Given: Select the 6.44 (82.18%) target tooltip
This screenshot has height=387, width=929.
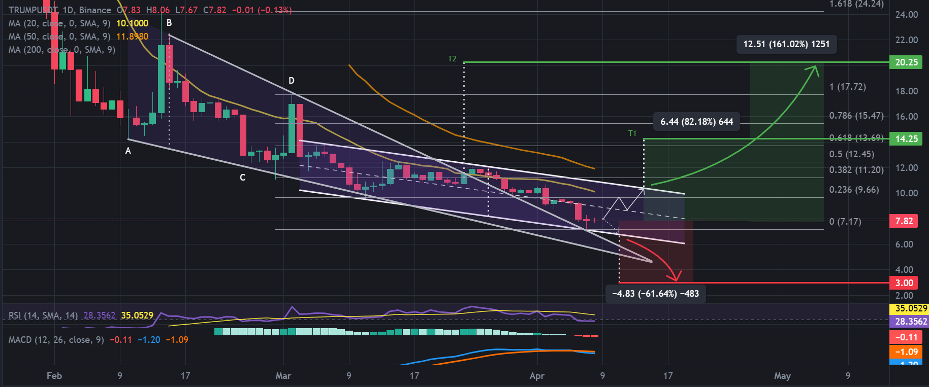Looking at the screenshot, I should 696,122.
